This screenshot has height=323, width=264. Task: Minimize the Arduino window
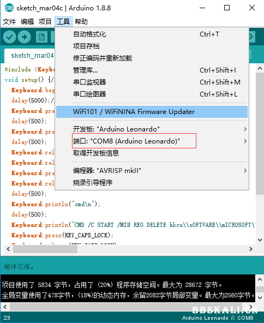coord(202,8)
